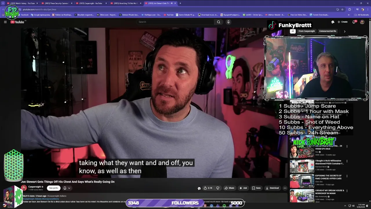
Task: Open Fake Chinese Hyper Cars video thumbnail
Action: (x=302, y=181)
